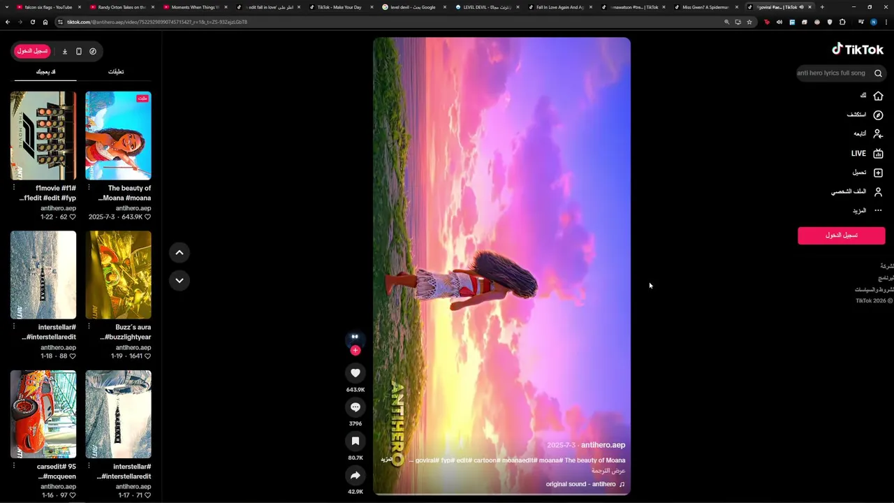Open the Following people icon
The image size is (894, 503).
pos(878,133)
